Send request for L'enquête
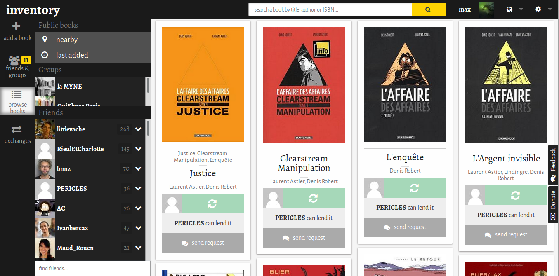 pyautogui.click(x=405, y=227)
